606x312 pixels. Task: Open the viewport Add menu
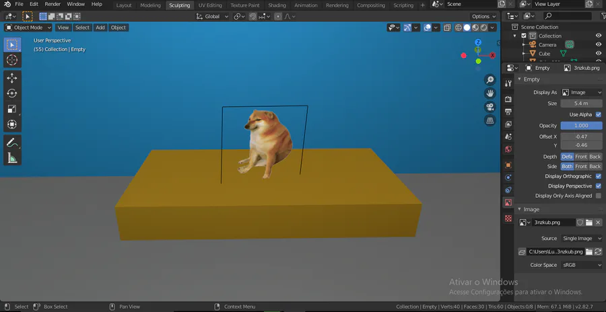pos(100,28)
